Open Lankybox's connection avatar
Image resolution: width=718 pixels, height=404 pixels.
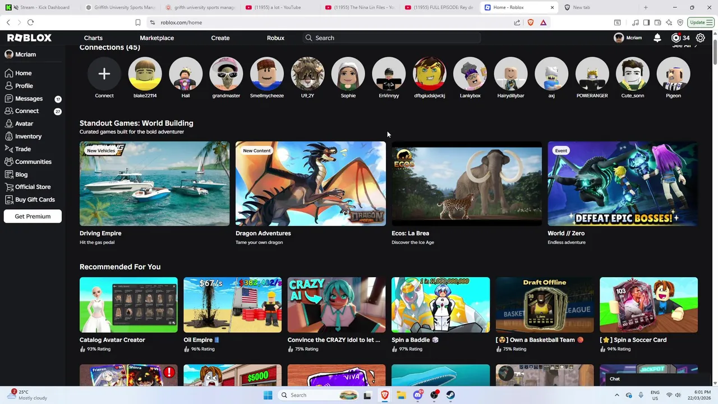470,74
